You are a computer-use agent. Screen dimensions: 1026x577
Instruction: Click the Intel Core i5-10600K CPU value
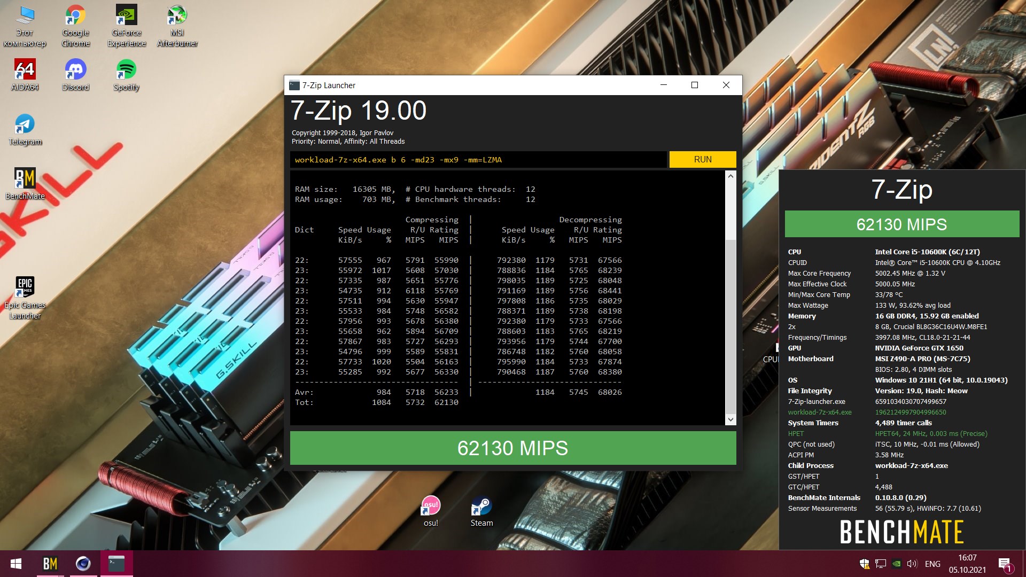[x=927, y=252]
